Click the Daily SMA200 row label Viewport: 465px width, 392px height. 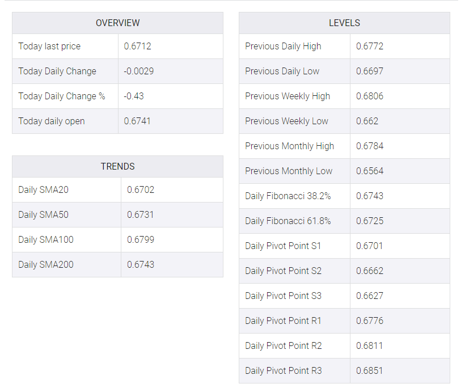coord(46,264)
